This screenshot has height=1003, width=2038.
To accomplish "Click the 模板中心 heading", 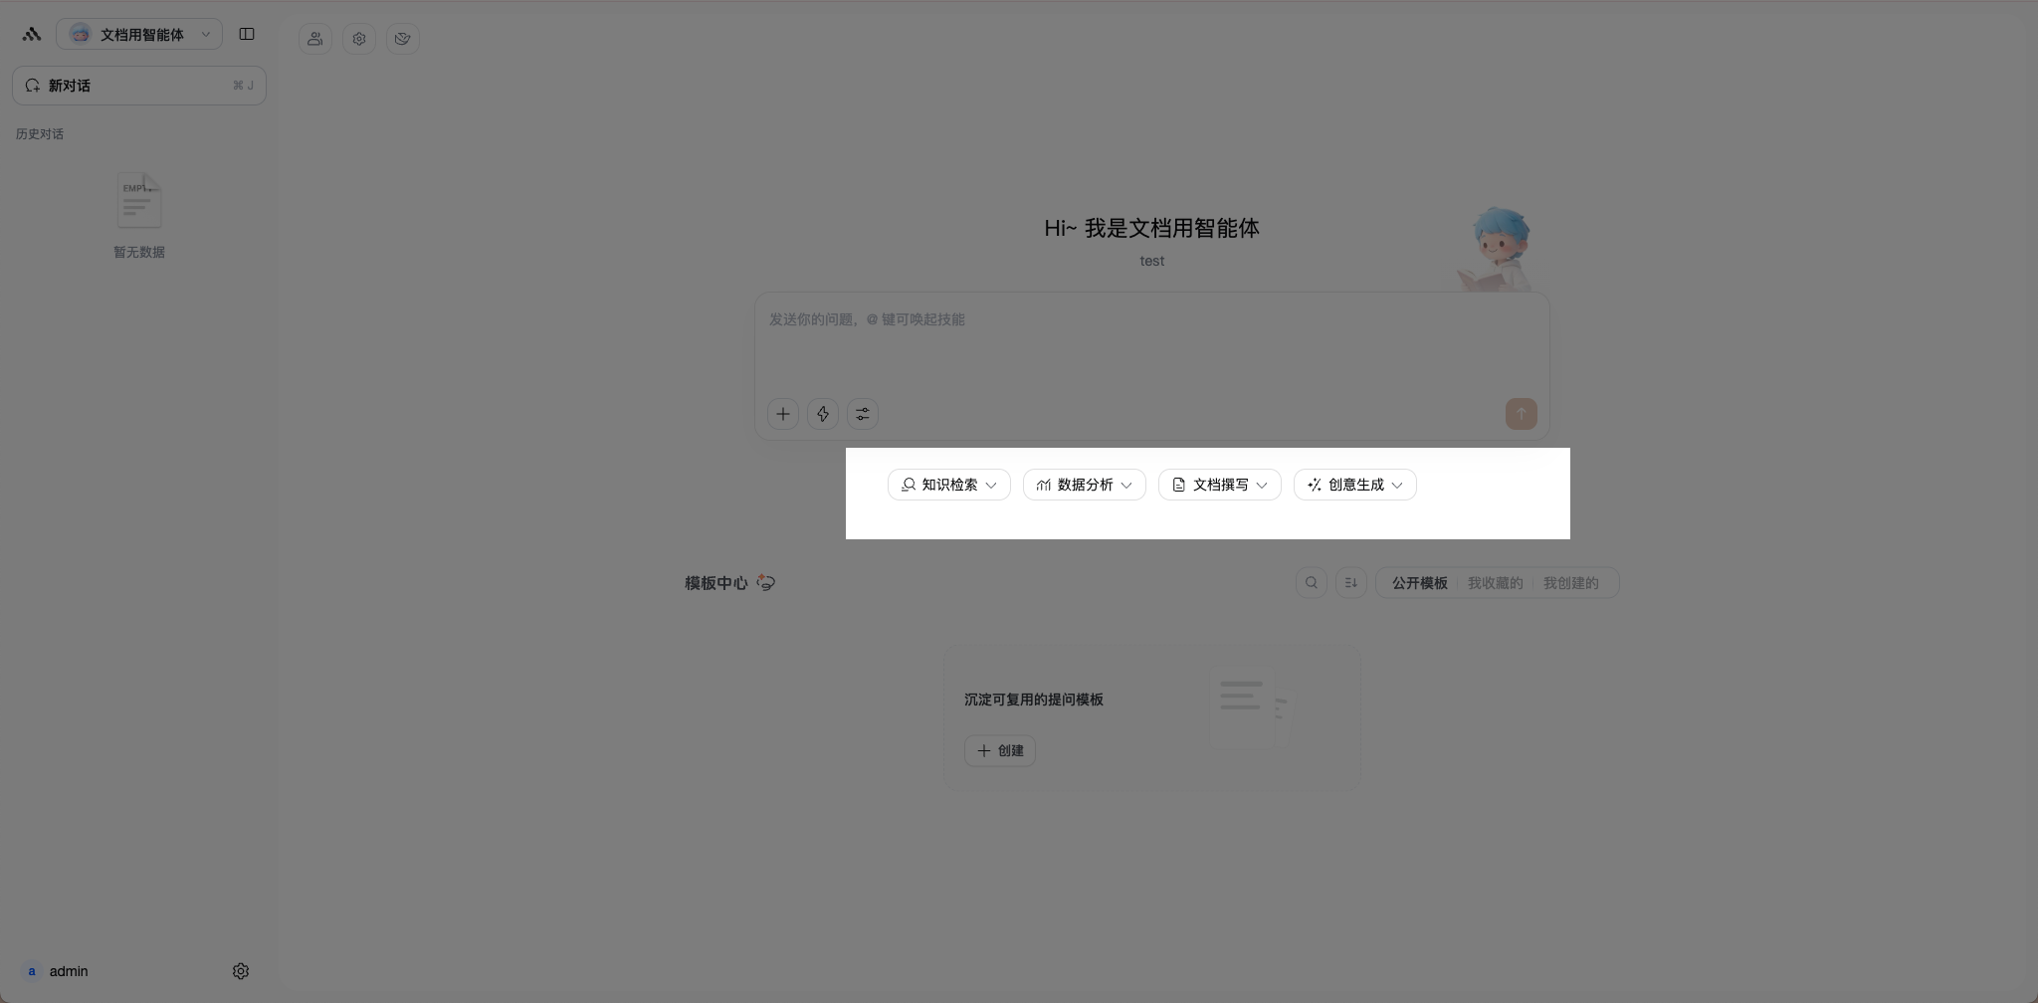I will [x=715, y=583].
